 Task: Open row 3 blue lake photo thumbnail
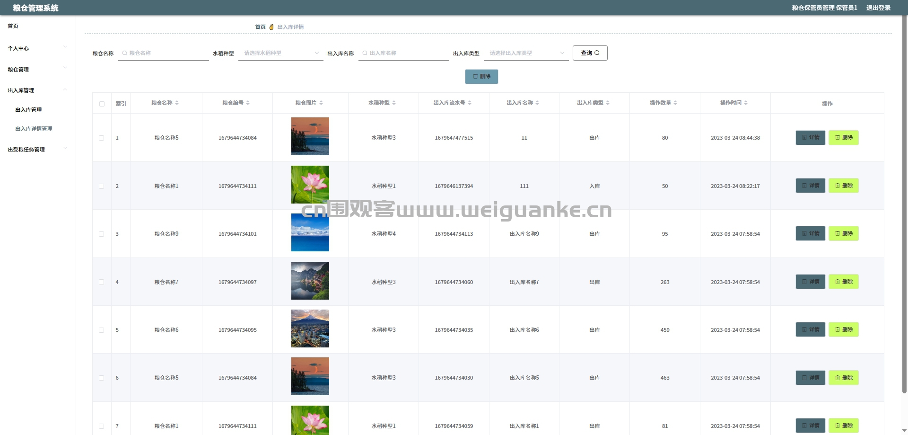click(x=310, y=232)
